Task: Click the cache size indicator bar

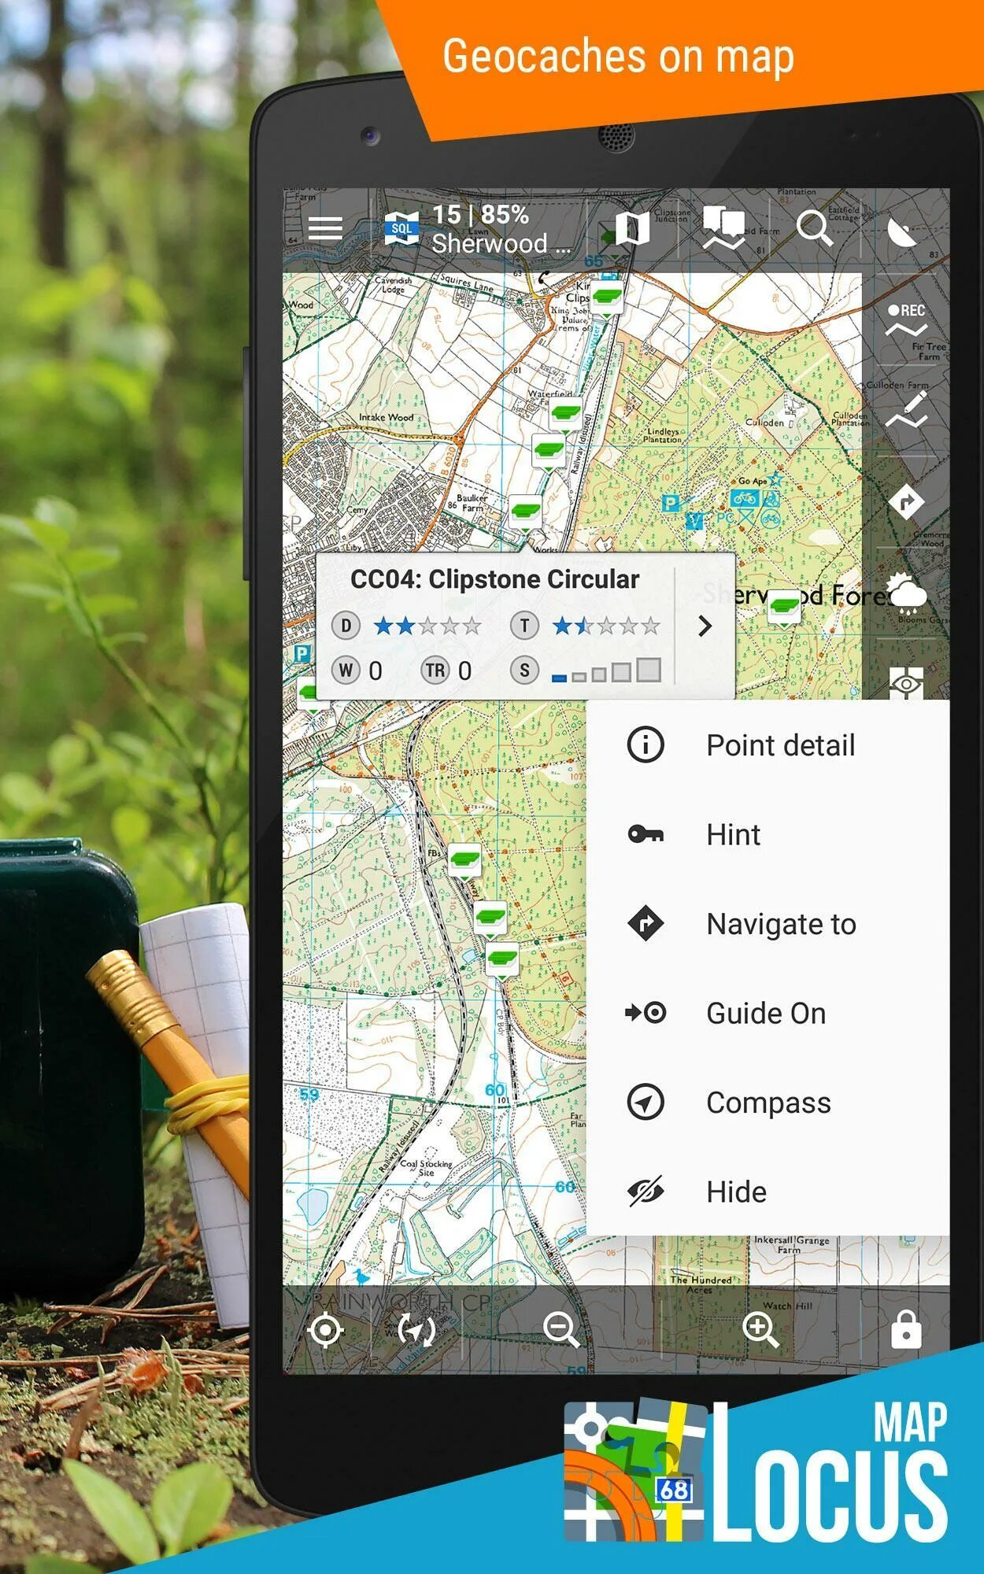Action: (x=606, y=671)
